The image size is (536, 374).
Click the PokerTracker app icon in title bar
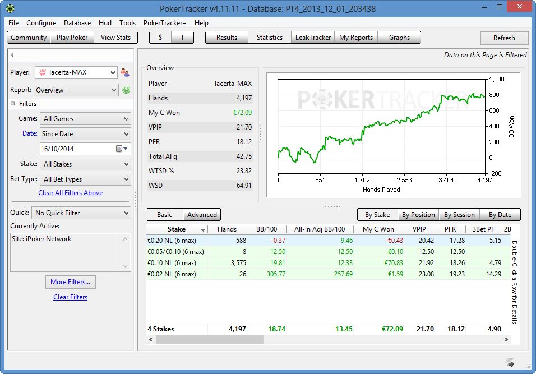[10, 8]
